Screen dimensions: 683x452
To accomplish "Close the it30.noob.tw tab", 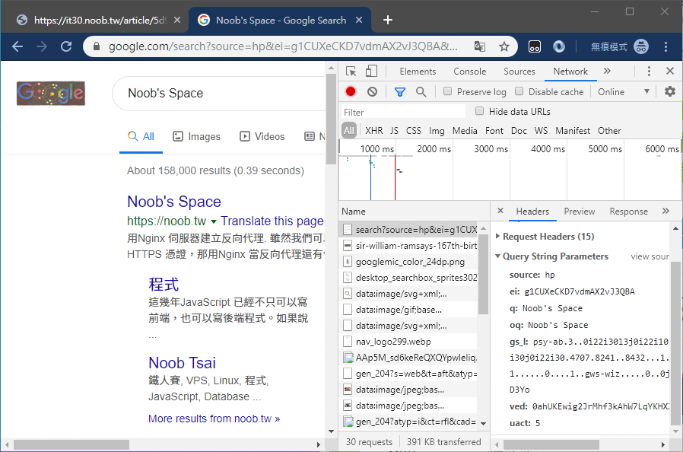I will click(x=177, y=20).
